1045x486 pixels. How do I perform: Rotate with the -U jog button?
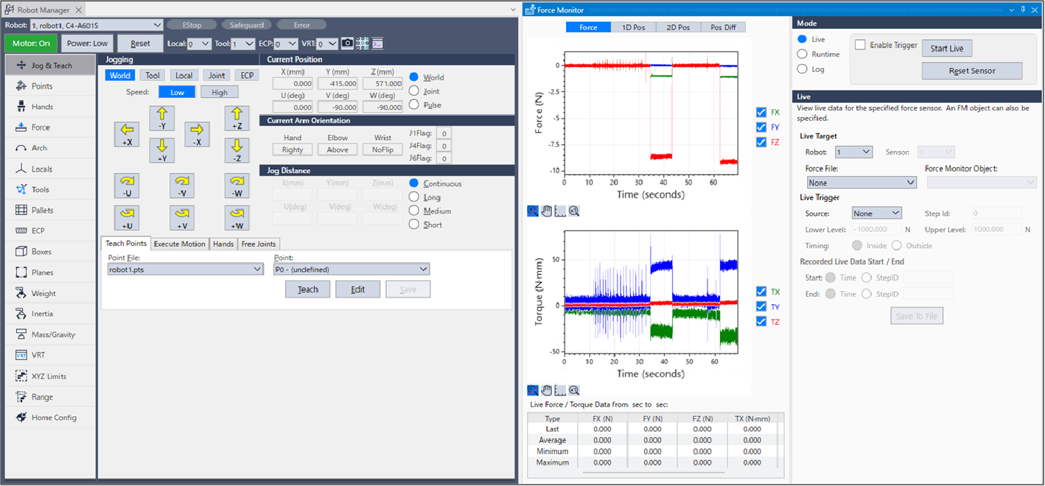127,186
